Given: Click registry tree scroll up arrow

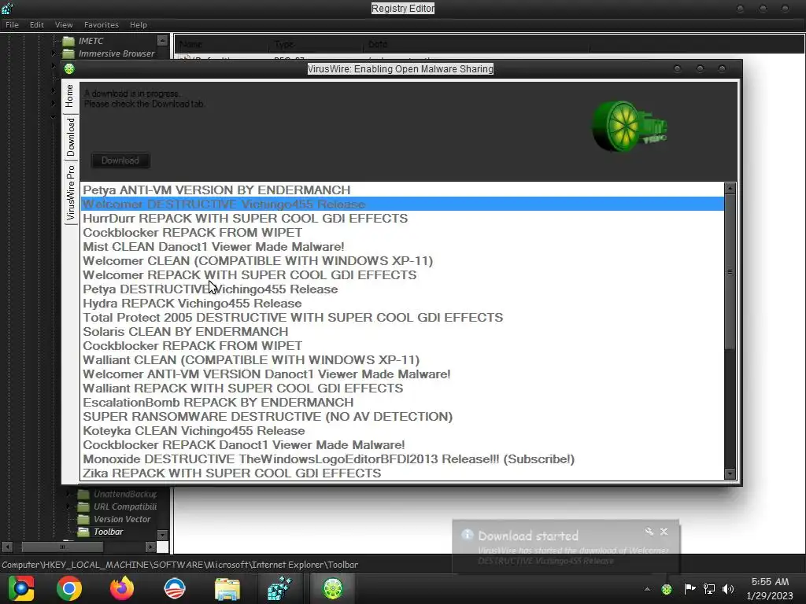Looking at the screenshot, I should (x=162, y=41).
